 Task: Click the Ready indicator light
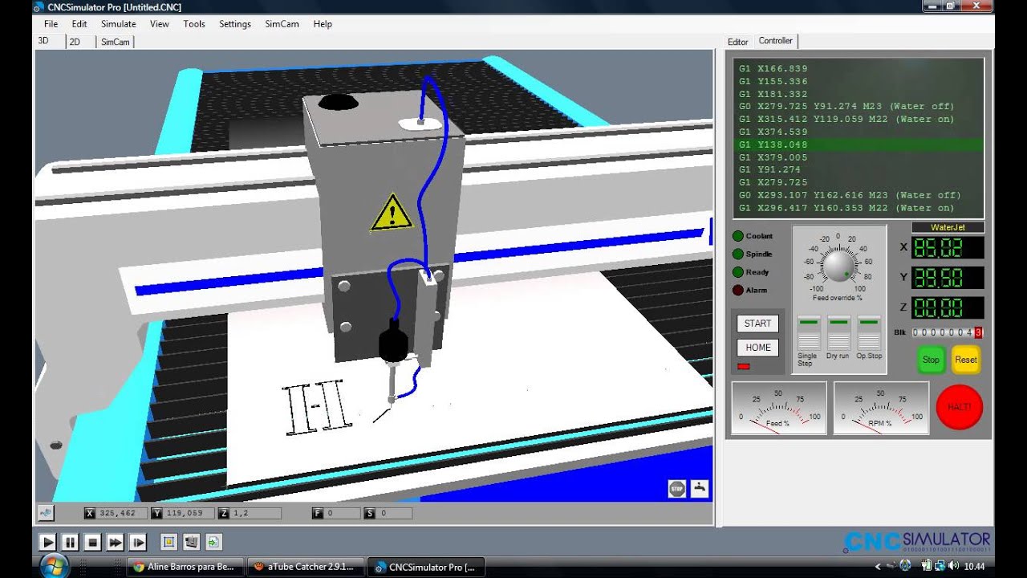pyautogui.click(x=738, y=272)
